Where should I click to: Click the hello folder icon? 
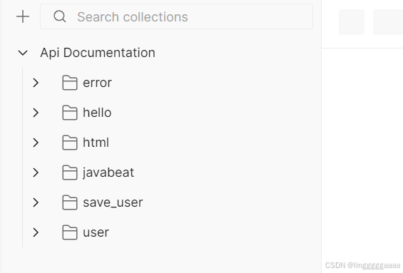(70, 113)
